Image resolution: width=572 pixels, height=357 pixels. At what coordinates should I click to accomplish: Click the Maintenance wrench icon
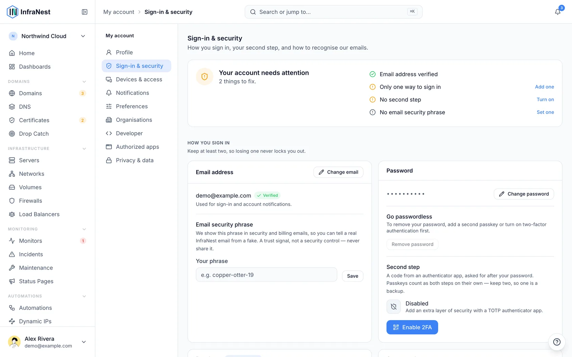[12, 268]
